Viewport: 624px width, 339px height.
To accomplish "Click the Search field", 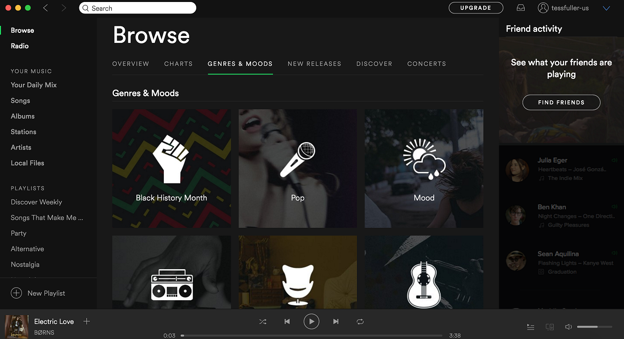I will [138, 8].
